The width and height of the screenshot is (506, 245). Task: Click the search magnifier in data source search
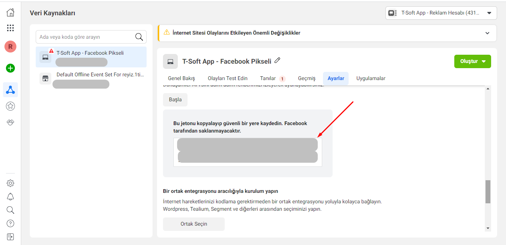click(139, 37)
